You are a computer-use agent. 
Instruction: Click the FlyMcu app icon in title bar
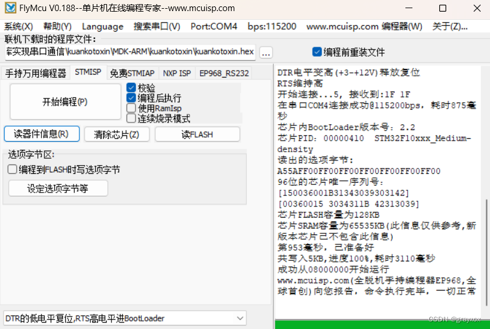click(10, 8)
